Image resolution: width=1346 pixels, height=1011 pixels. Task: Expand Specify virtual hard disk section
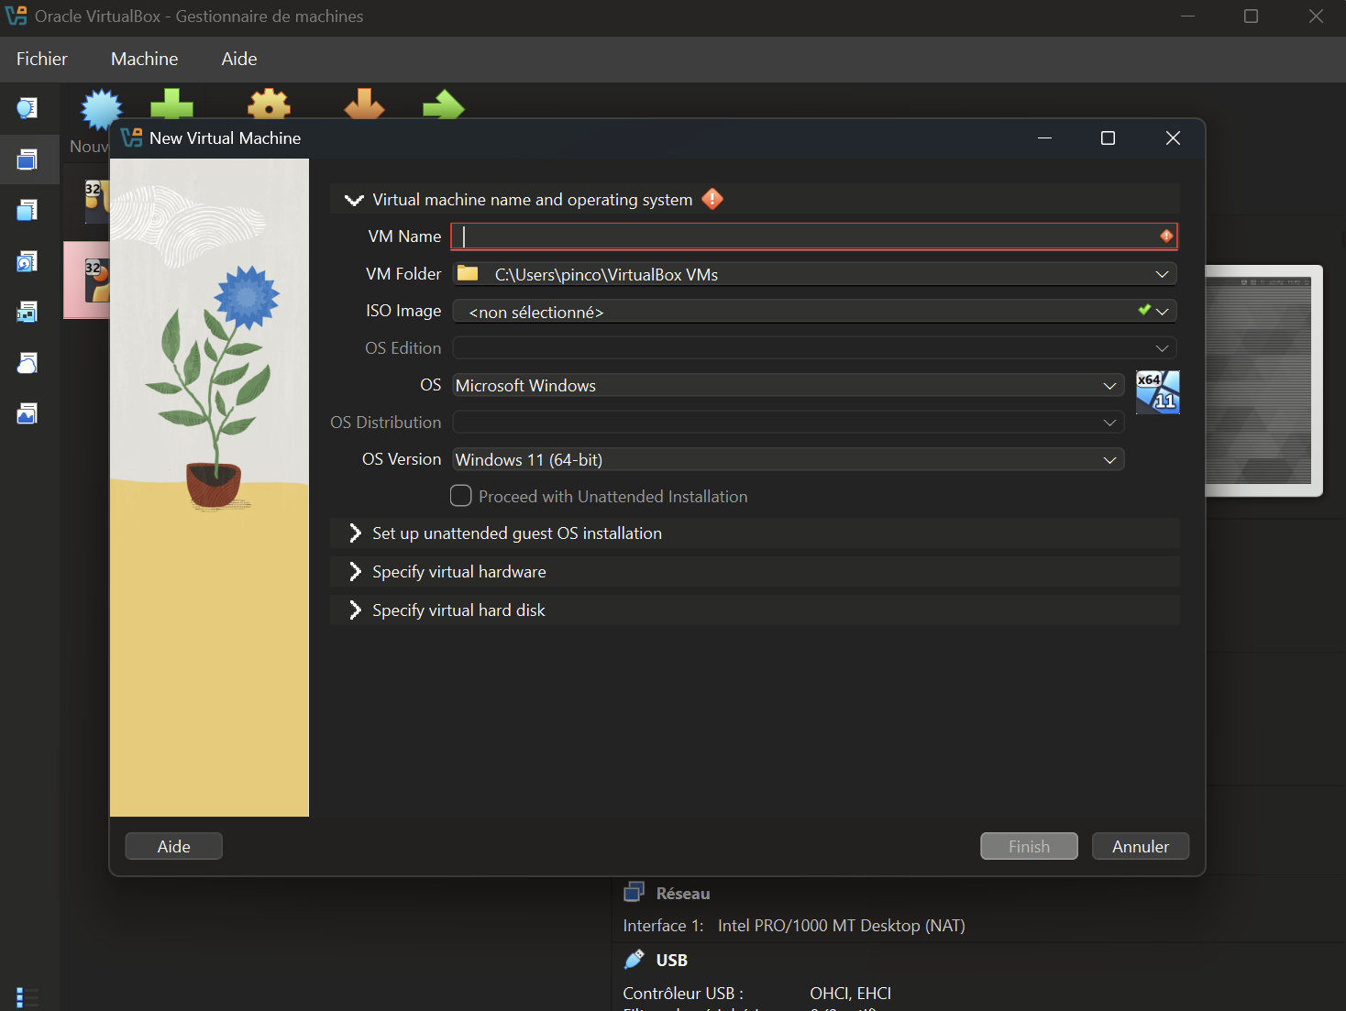355,610
